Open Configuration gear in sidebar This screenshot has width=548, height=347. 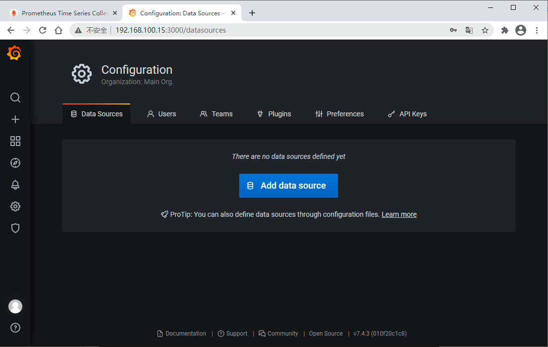[15, 206]
